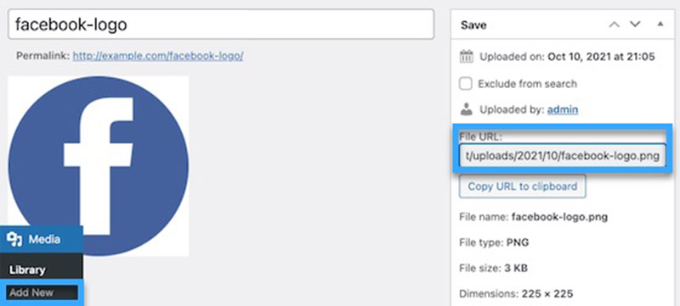Open the admin uploader link
This screenshot has height=306, width=680.
563,110
